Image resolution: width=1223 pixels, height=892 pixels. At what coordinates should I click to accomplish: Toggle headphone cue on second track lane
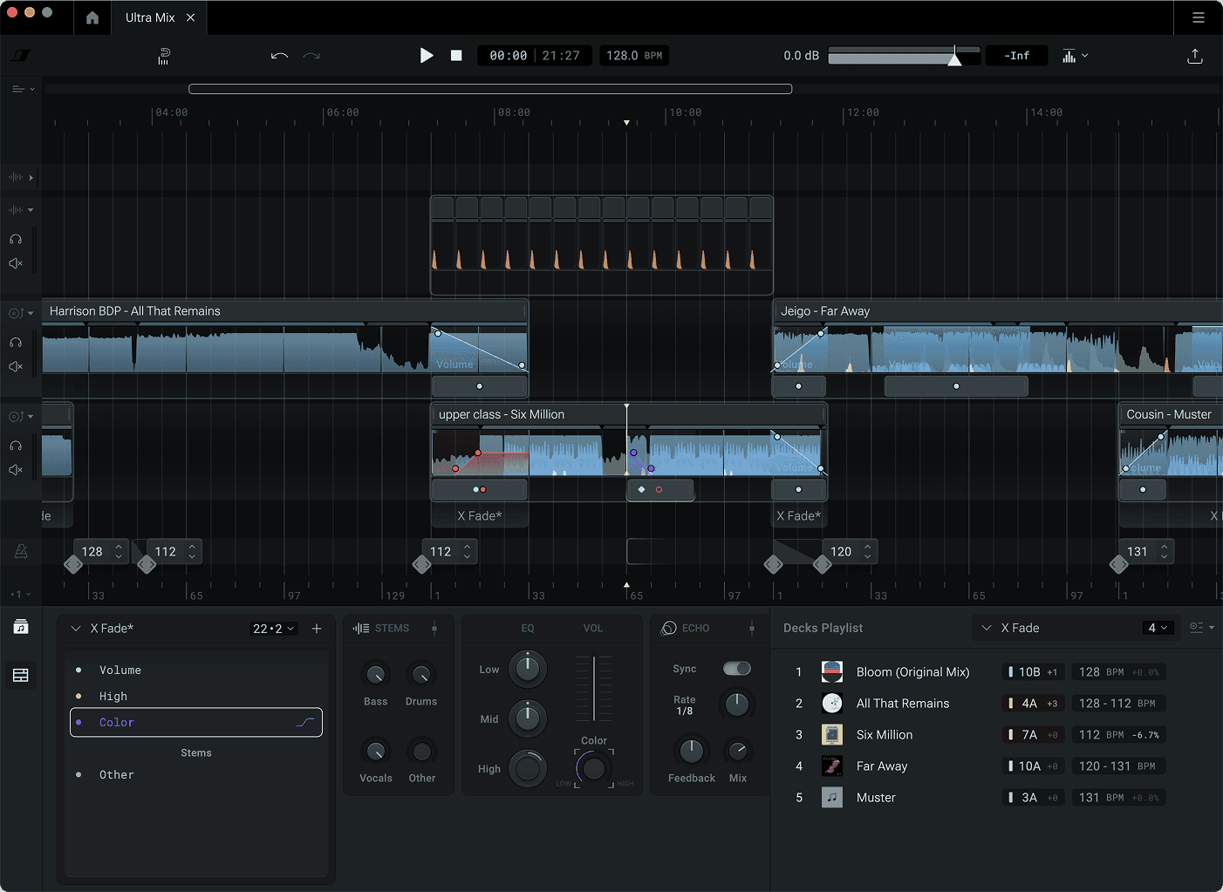click(16, 446)
